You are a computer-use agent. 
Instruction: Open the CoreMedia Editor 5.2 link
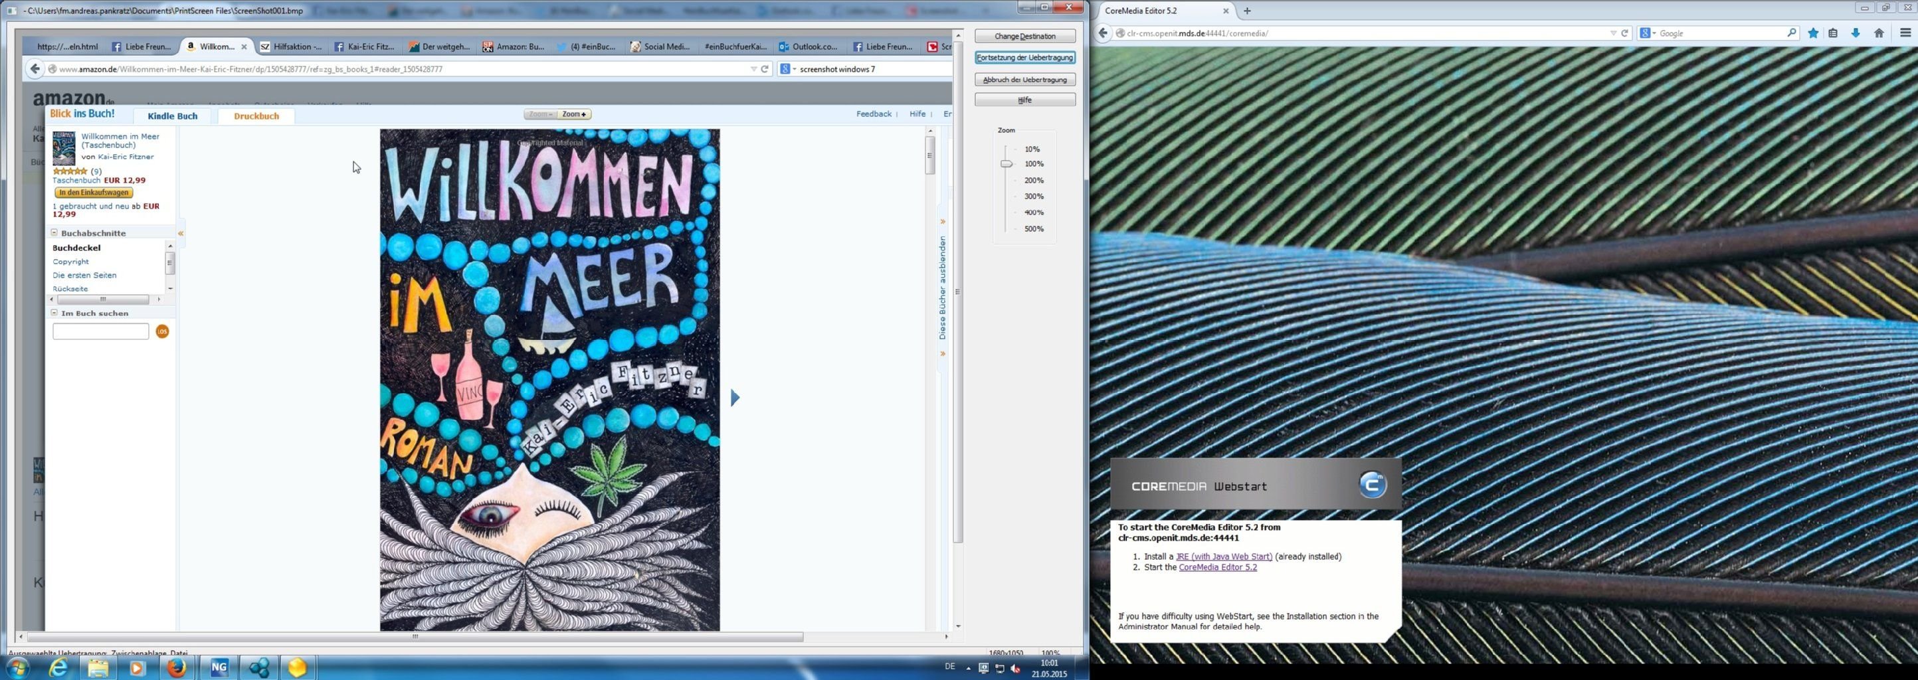click(1217, 567)
